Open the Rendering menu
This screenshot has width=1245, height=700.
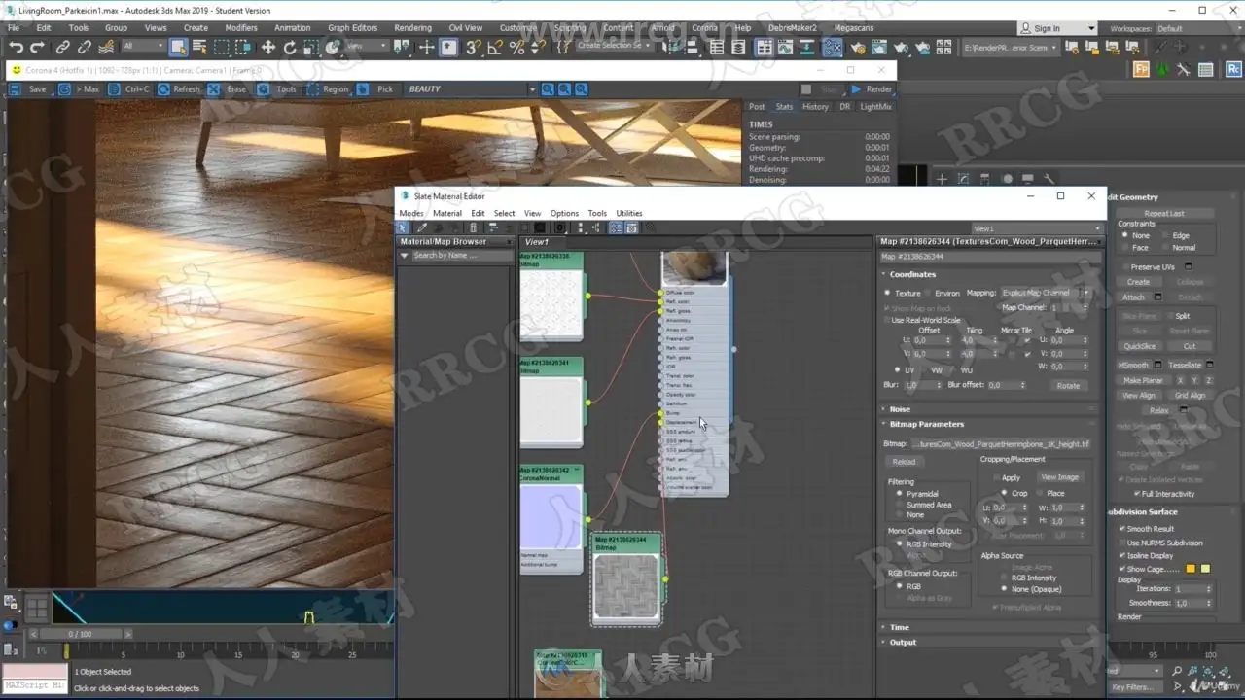click(412, 28)
